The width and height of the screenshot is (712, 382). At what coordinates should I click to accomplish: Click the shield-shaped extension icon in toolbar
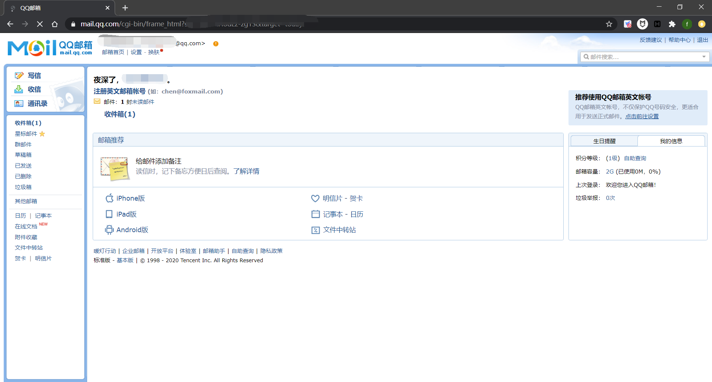click(642, 24)
